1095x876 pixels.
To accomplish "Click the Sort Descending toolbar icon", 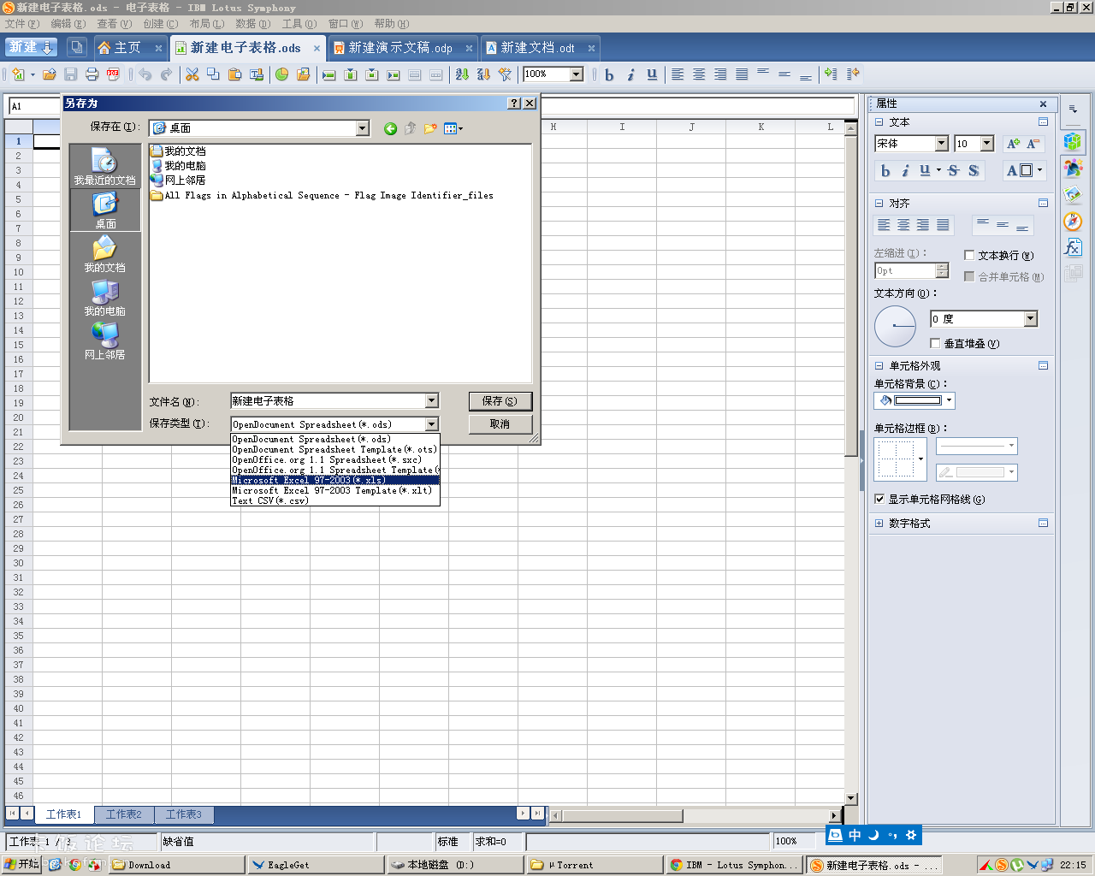I will (x=483, y=74).
